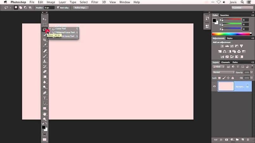Screen dimensions: 255x143
Task: Expand the toolbar to two columns
Action: tap(47, 12)
